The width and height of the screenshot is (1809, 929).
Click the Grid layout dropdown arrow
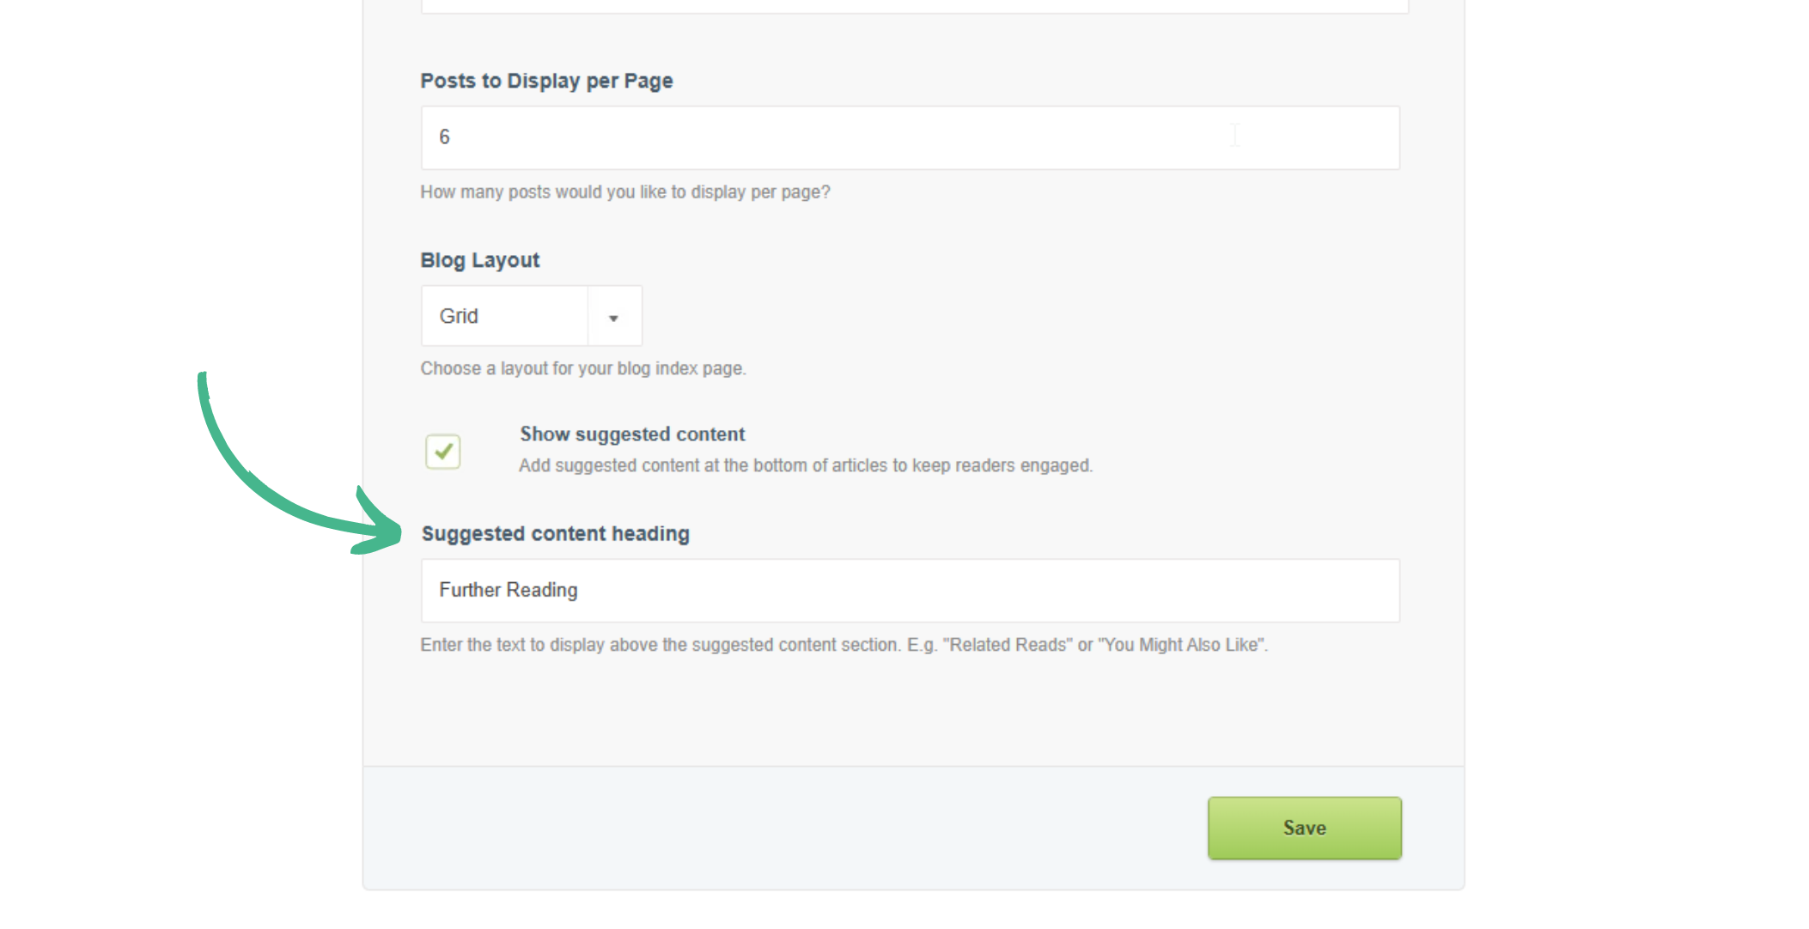[x=613, y=316]
